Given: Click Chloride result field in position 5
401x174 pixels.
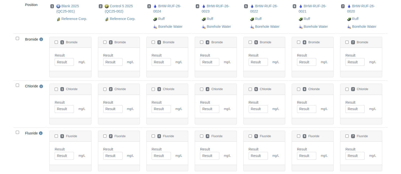Looking at the screenshot, I should [258, 109].
